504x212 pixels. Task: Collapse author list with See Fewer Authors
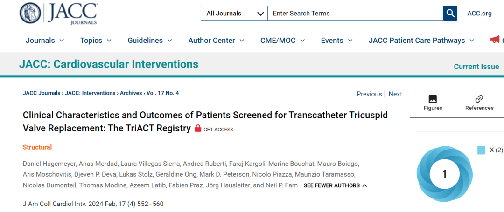335,185
